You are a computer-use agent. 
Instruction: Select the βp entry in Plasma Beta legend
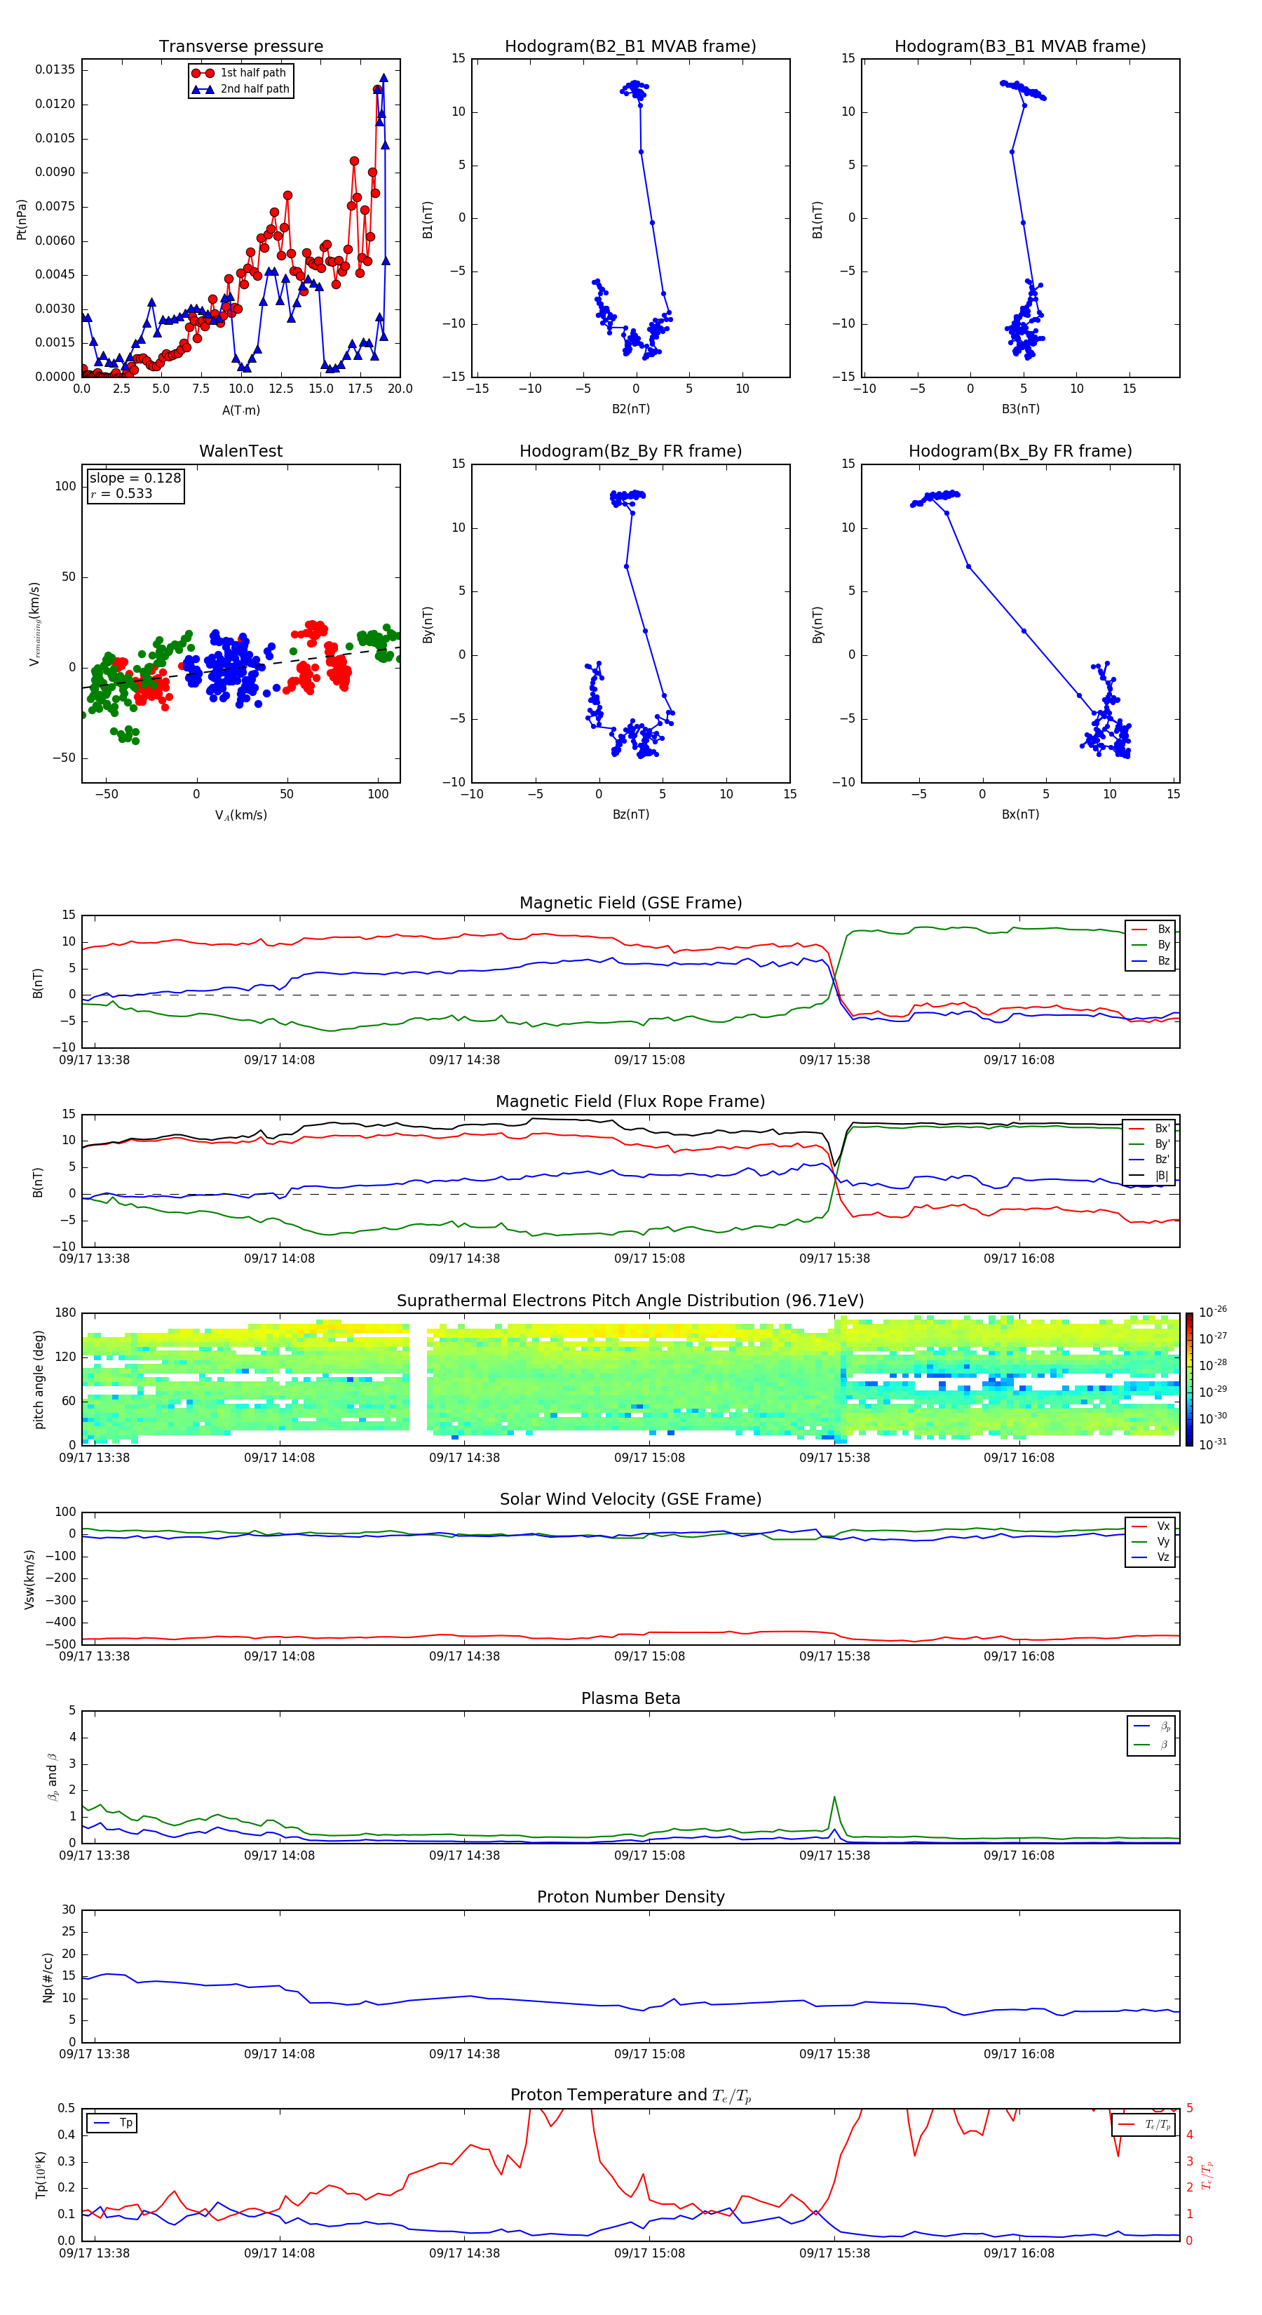[x=1151, y=1726]
